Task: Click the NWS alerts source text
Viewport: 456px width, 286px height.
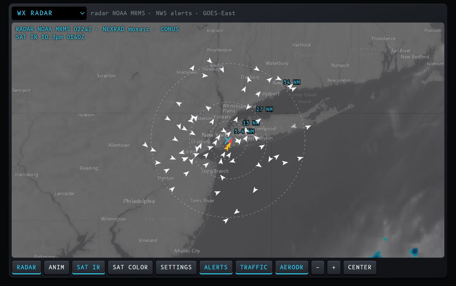Action: (174, 13)
